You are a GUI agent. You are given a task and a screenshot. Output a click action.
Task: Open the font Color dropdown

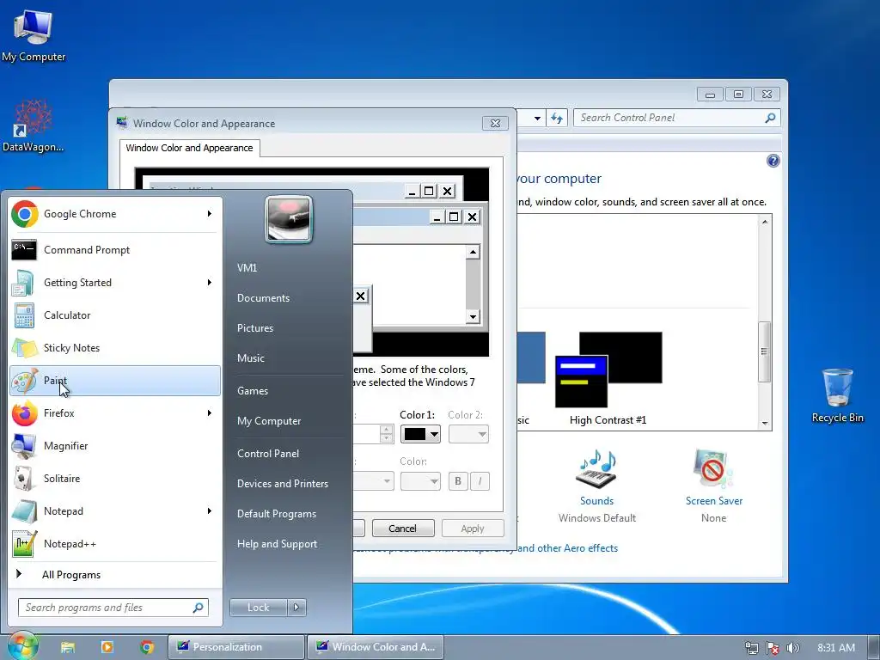[420, 481]
